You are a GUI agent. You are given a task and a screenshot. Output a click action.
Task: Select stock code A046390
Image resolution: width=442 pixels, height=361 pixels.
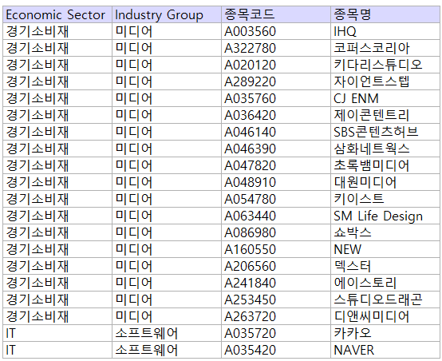coord(276,149)
